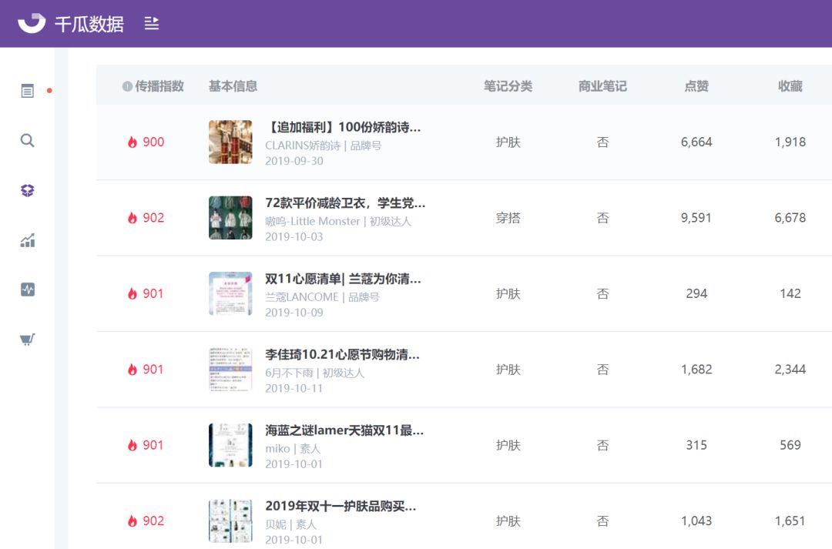Open the 李佳琦10.21 note thumbnail
Viewport: 832px width, 549px height.
click(x=230, y=370)
